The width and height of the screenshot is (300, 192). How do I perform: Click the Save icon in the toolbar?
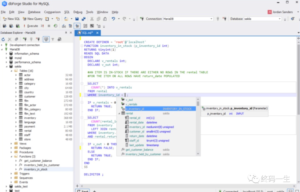77,19
